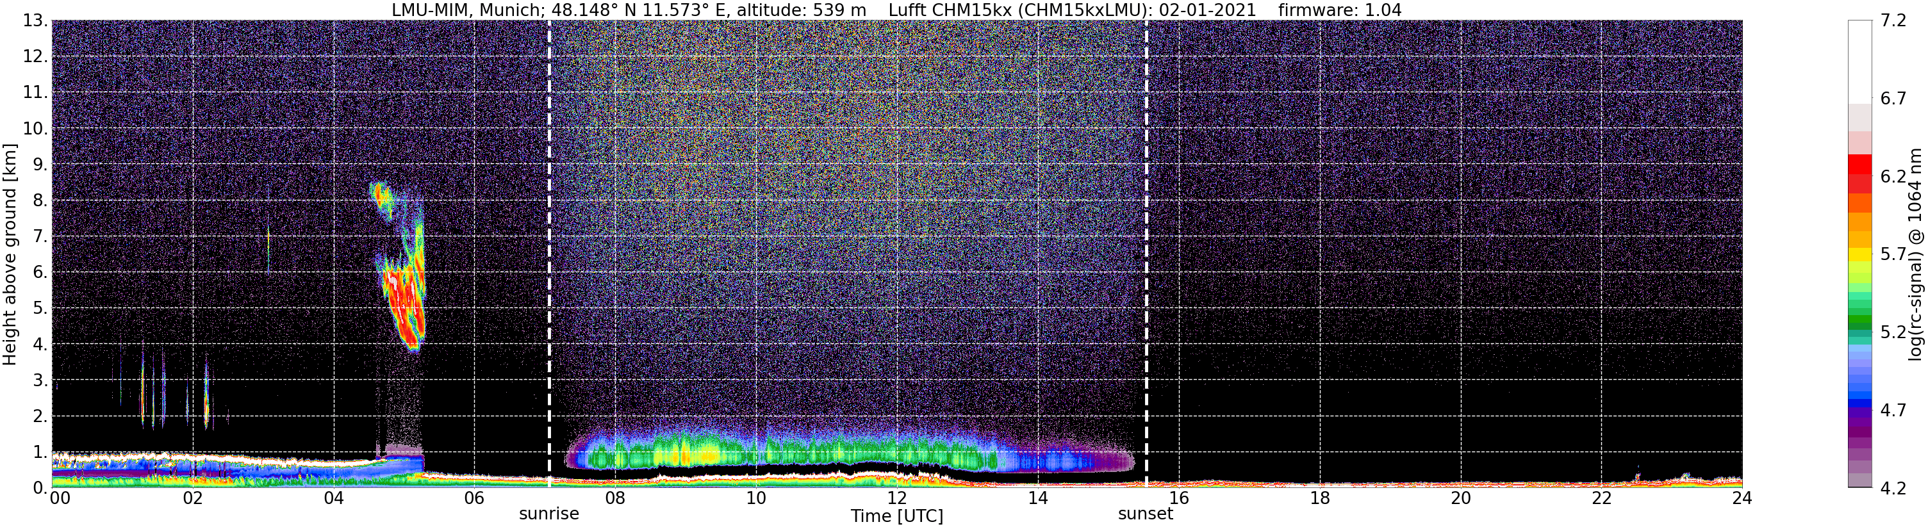Click the y-axis tick label '6.'
Viewport: 1928px width, 529px height.
pos(40,272)
